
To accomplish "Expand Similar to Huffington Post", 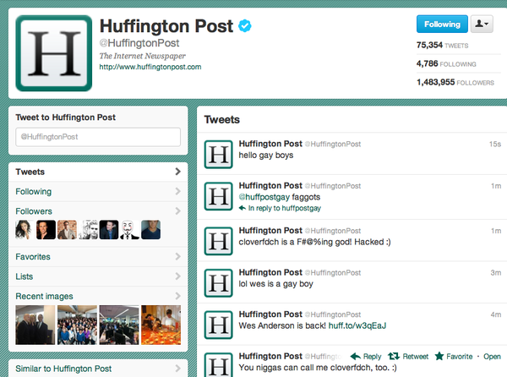I will point(177,369).
